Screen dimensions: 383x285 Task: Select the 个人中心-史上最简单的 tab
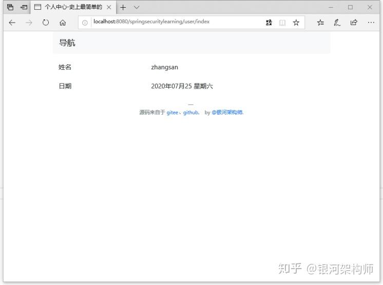click(73, 7)
